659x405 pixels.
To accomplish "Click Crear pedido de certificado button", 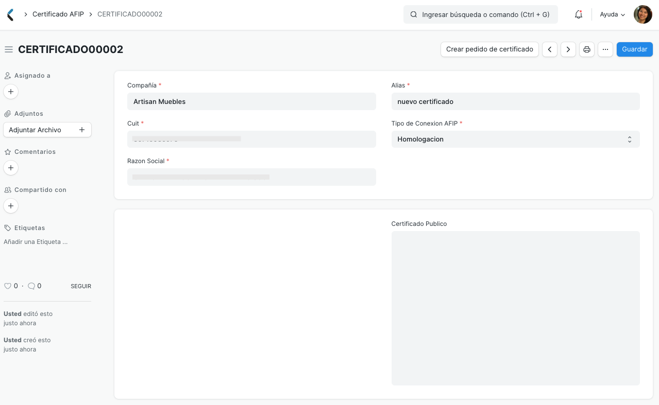I will click(489, 49).
